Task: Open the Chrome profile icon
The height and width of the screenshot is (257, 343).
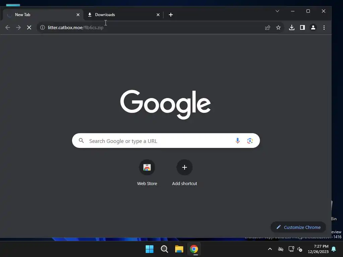Action: 313,27
